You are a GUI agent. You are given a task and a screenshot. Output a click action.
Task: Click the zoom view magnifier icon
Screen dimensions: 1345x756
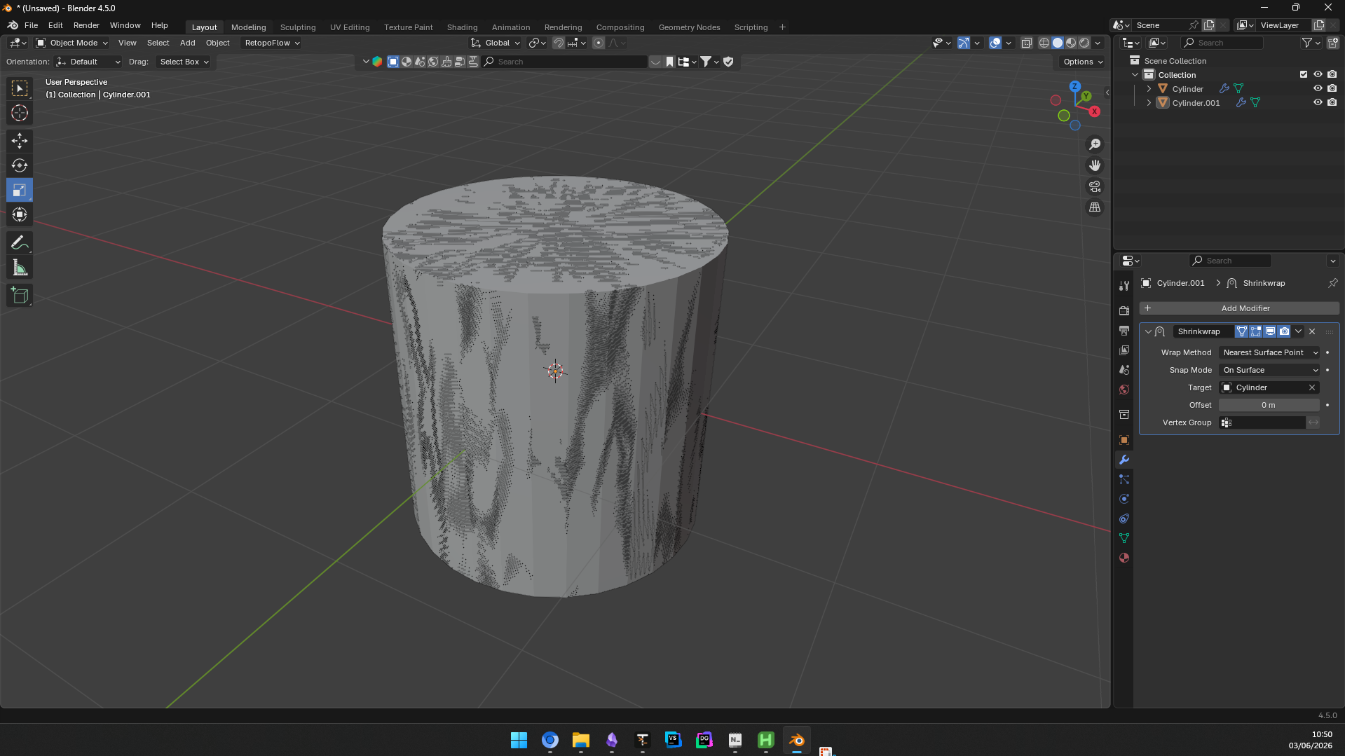[x=1095, y=144]
